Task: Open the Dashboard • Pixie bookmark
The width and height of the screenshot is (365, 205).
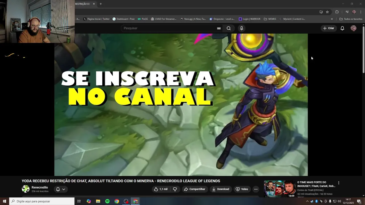Action: click(123, 19)
